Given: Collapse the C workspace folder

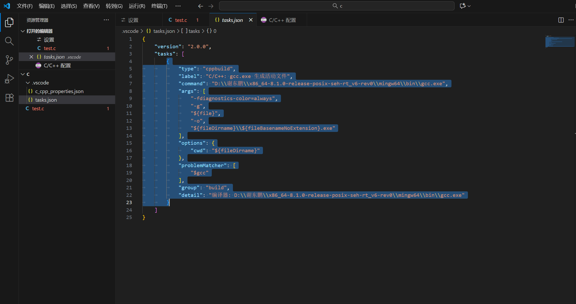Looking at the screenshot, I should (23, 74).
